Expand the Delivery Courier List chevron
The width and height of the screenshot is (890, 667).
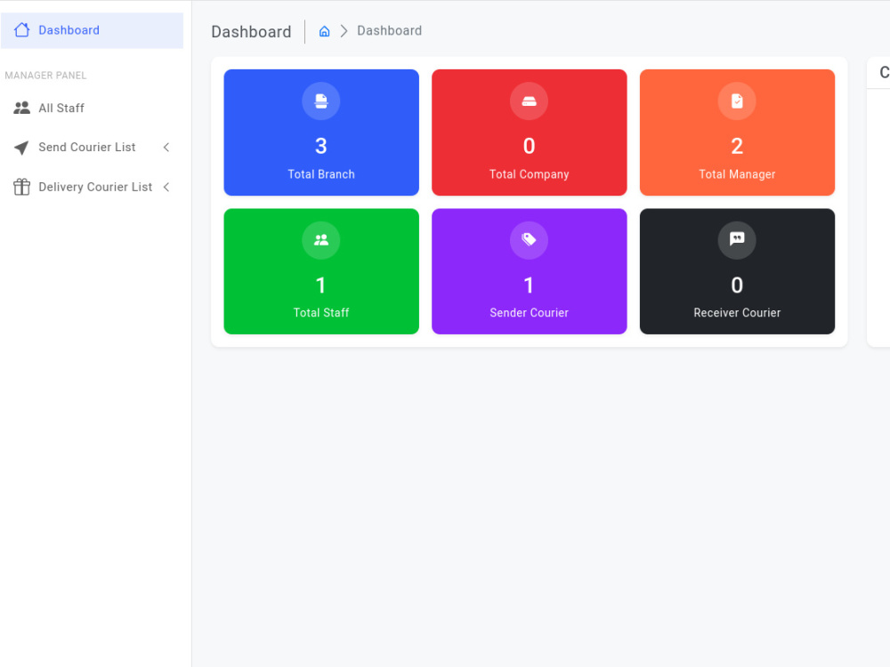pyautogui.click(x=166, y=187)
